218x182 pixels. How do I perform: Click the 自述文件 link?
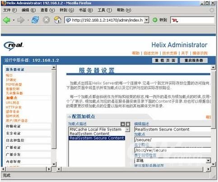151,53
